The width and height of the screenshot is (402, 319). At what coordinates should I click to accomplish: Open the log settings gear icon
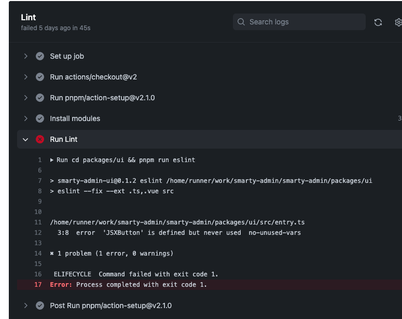(x=398, y=22)
